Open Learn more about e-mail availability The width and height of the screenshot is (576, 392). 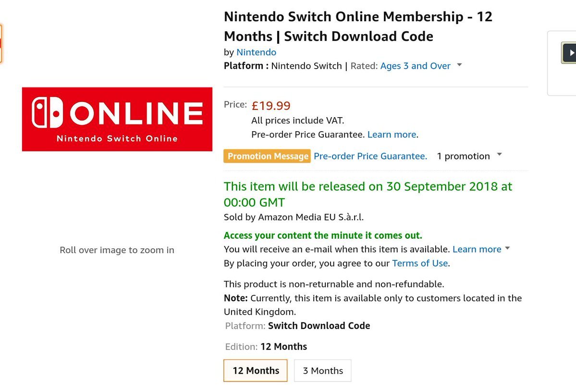[x=477, y=249]
